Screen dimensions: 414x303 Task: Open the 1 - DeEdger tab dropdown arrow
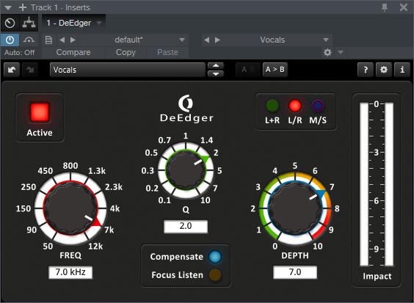point(99,23)
